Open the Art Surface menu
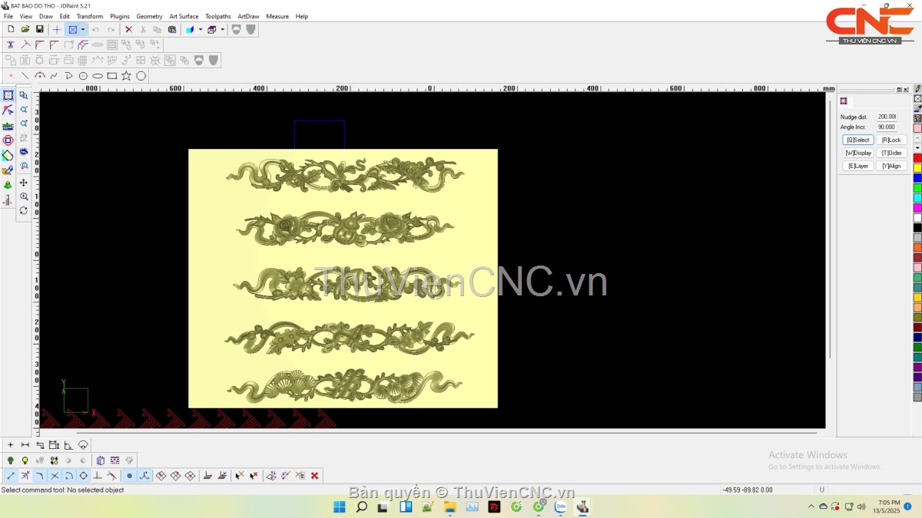The width and height of the screenshot is (922, 518). click(184, 16)
